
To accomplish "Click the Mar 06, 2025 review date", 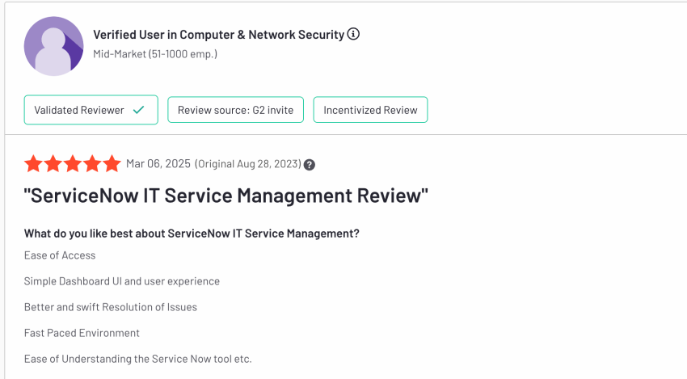I will coord(158,164).
